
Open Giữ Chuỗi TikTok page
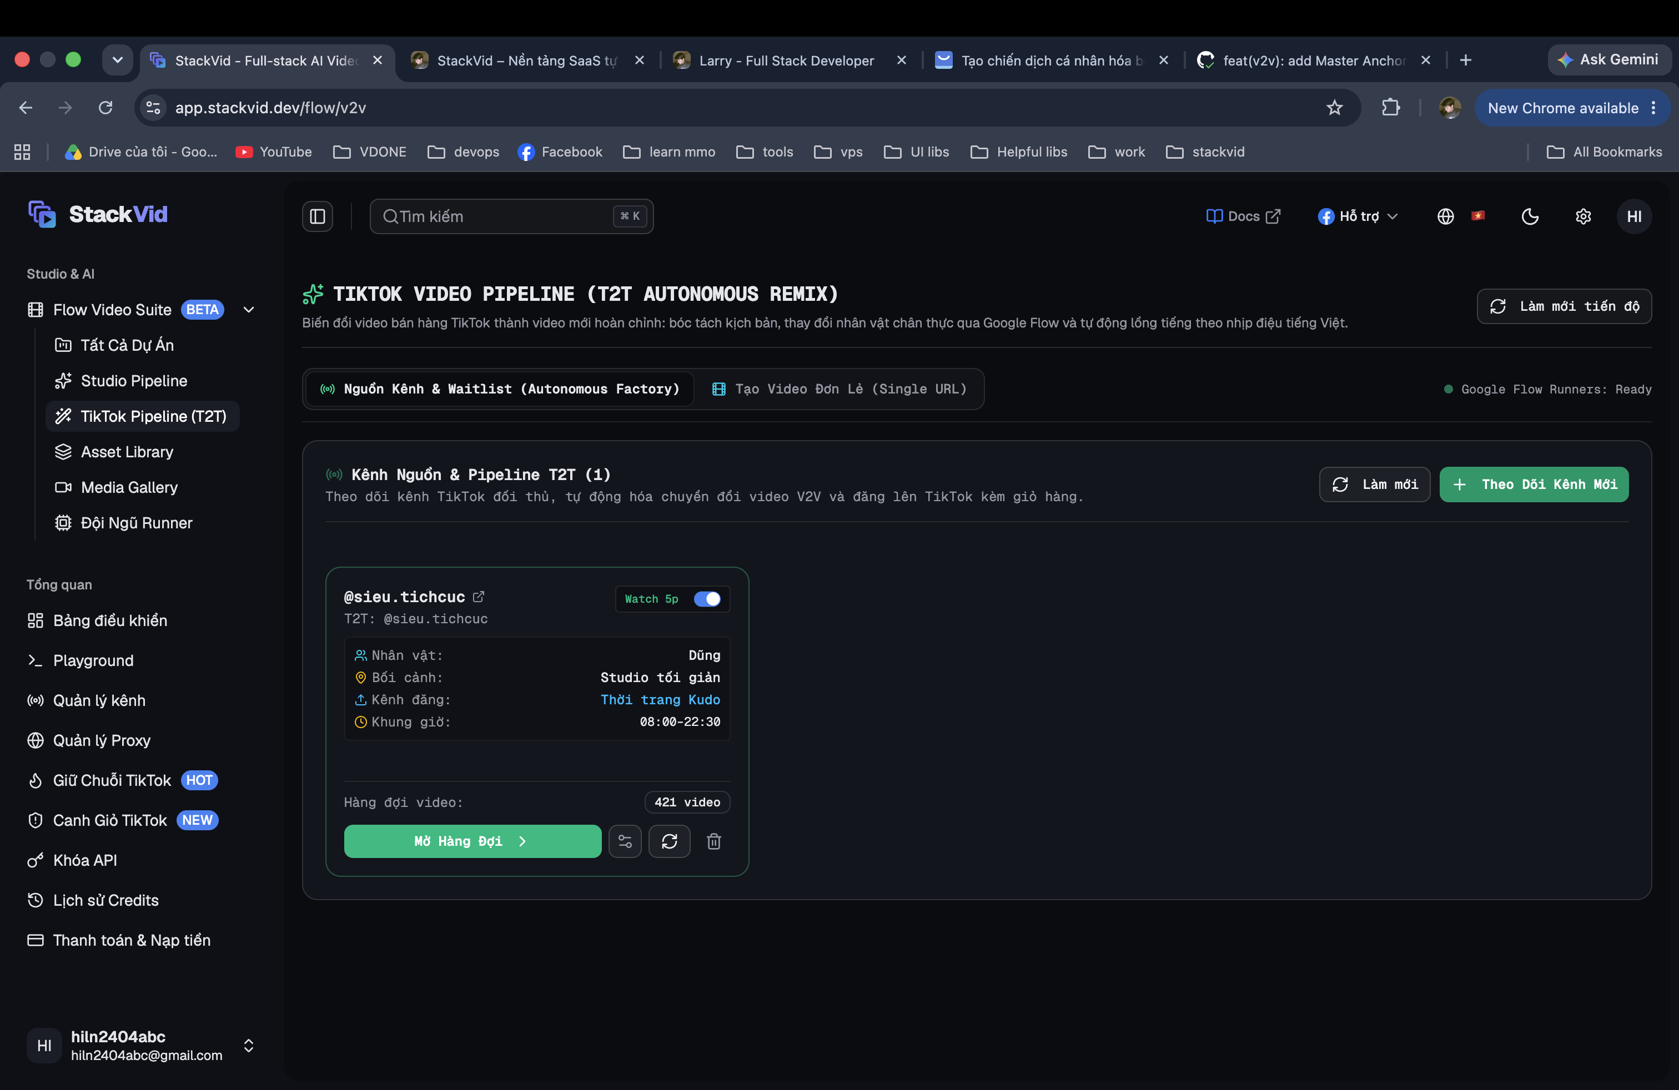pos(123,780)
